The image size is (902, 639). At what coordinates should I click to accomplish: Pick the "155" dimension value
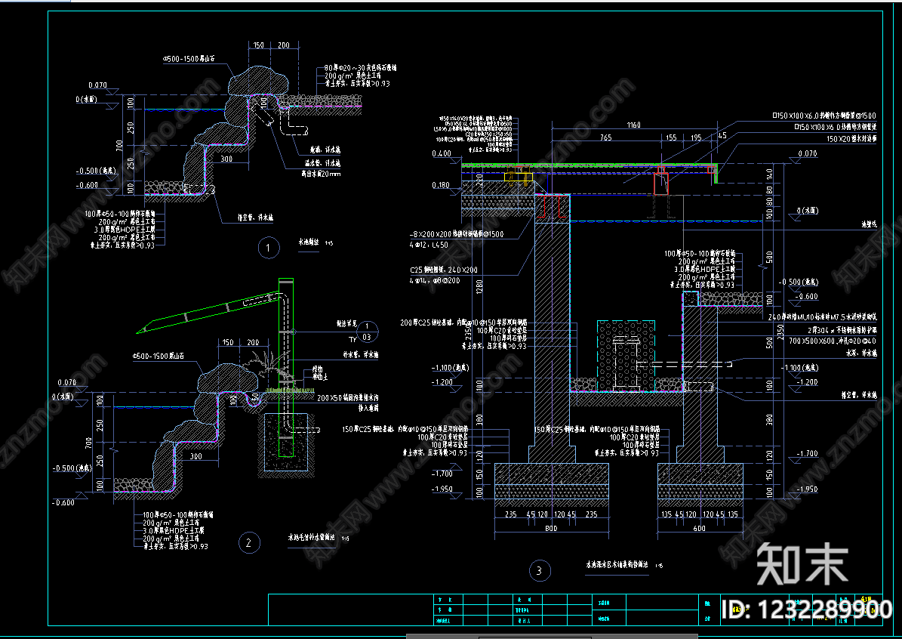[x=671, y=137]
